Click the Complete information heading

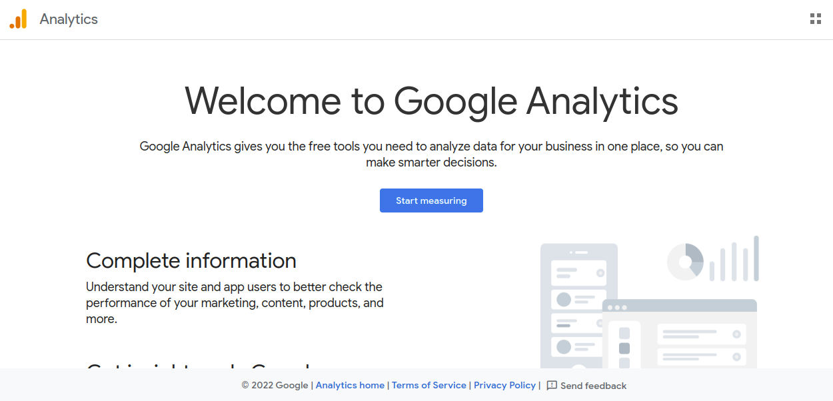tap(191, 260)
